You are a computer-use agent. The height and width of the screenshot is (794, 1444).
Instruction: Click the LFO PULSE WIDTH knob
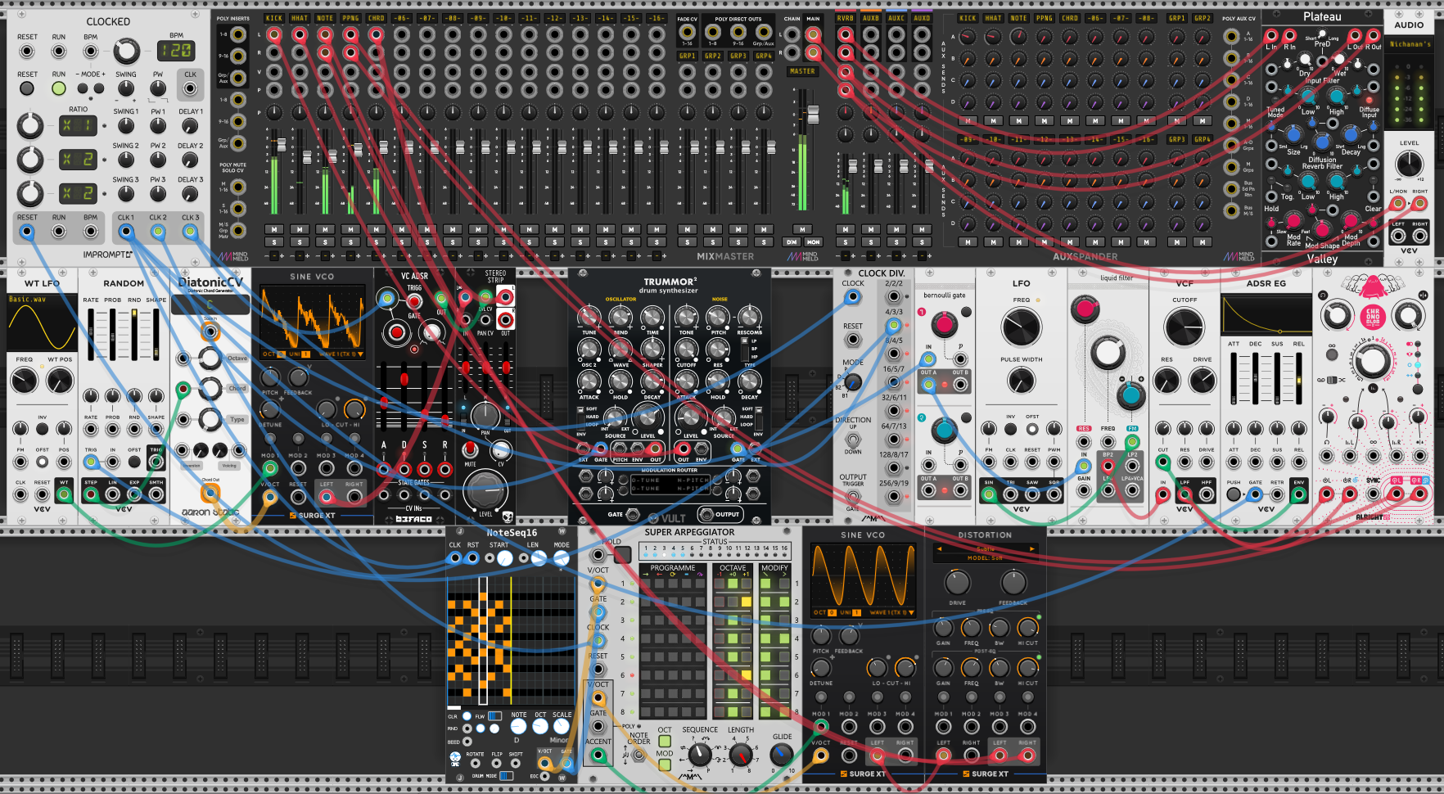[1022, 380]
